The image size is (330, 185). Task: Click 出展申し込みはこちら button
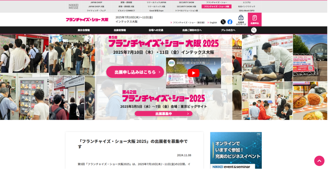(x=135, y=72)
